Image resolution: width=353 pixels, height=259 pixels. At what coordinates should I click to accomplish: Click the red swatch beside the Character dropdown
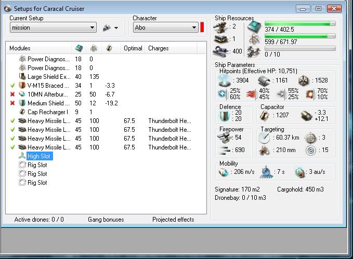point(202,27)
